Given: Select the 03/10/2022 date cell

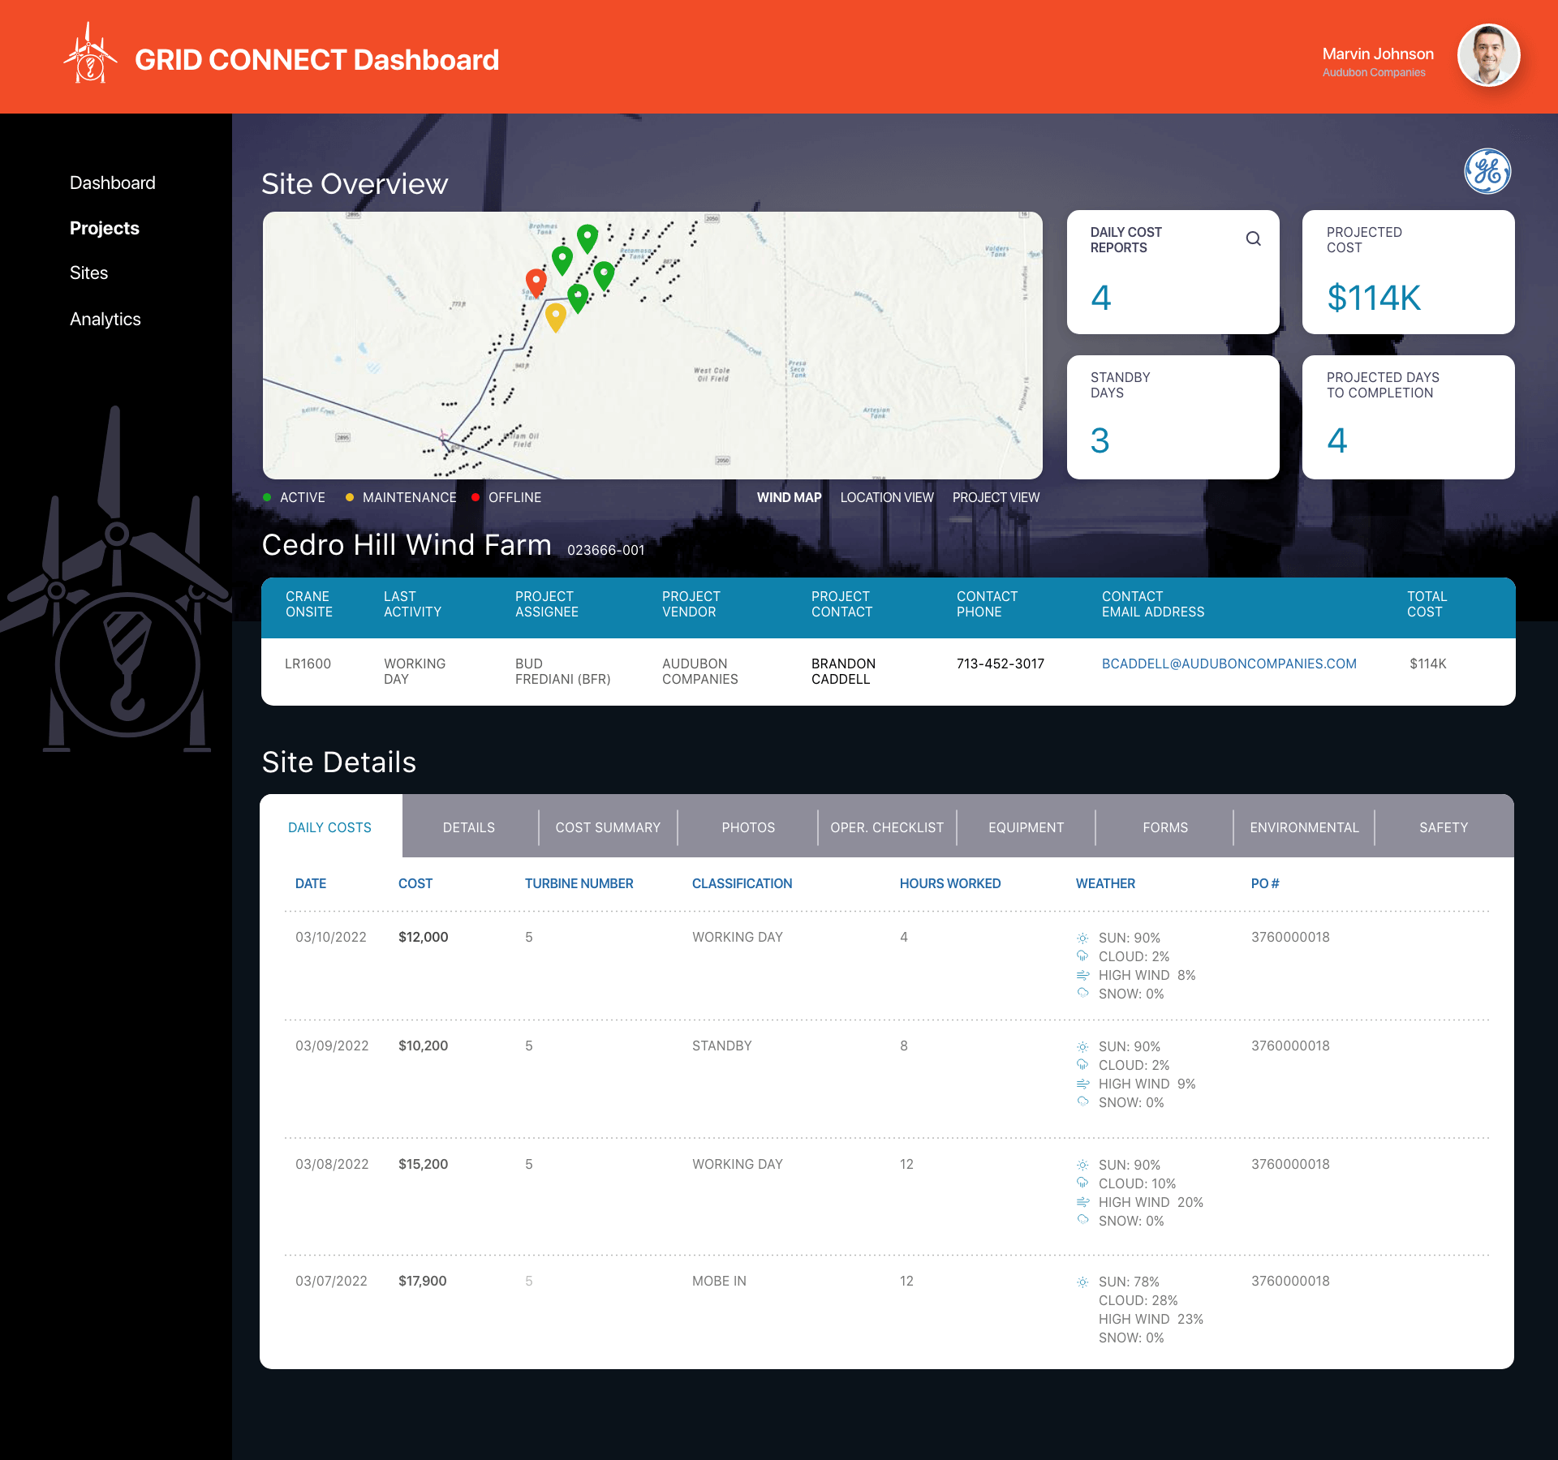Looking at the screenshot, I should pos(330,937).
